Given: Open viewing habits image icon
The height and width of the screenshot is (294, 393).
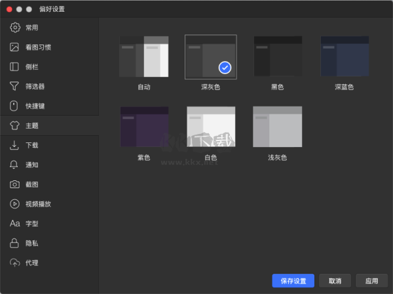Looking at the screenshot, I should pos(14,47).
